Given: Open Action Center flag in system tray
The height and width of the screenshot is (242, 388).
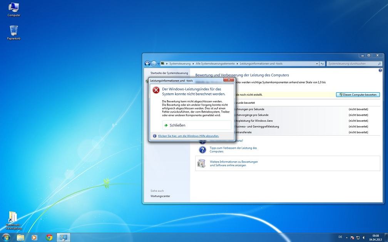Looking at the screenshot, I should 352,237.
